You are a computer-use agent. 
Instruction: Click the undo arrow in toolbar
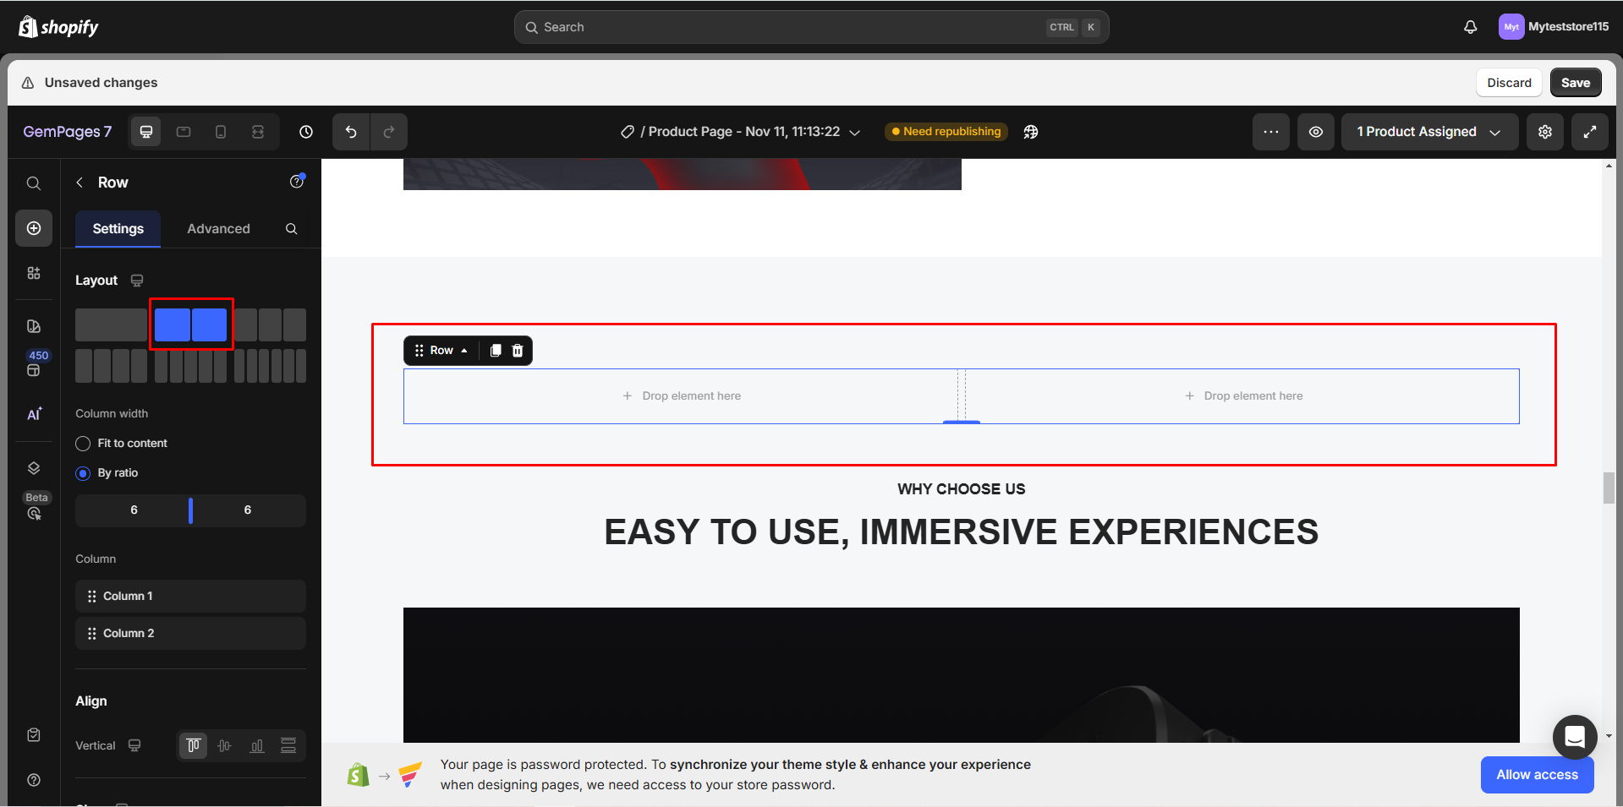click(x=351, y=132)
